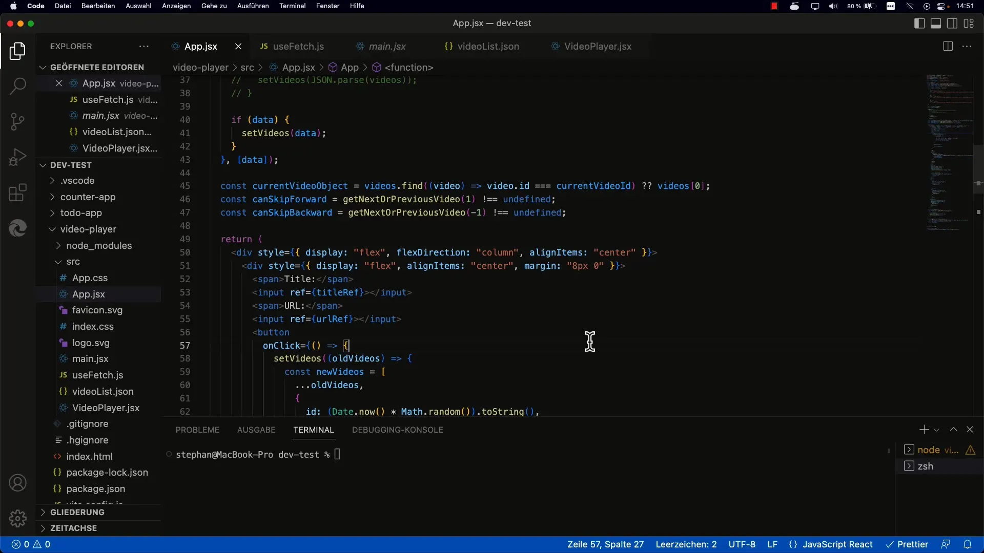This screenshot has height=553, width=984.
Task: Open the AUSGABE panel tab
Action: [256, 430]
